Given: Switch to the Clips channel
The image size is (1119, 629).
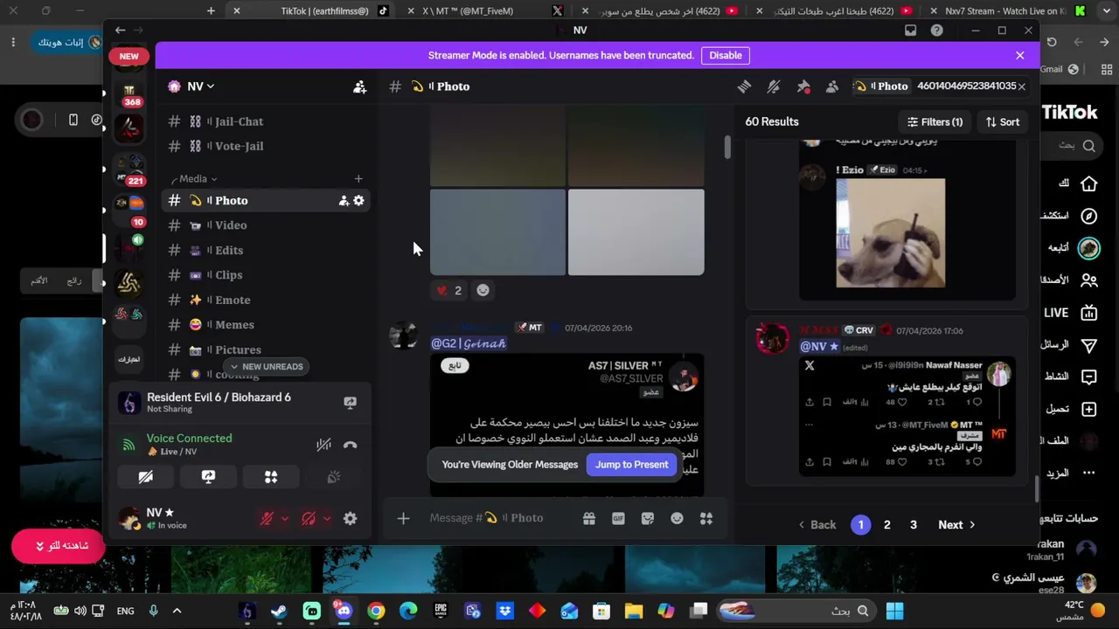Looking at the screenshot, I should click(x=265, y=275).
